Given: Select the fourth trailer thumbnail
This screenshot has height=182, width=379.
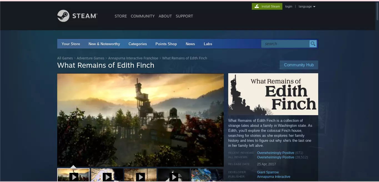Looking at the screenshot, I should pyautogui.click(x=174, y=175).
